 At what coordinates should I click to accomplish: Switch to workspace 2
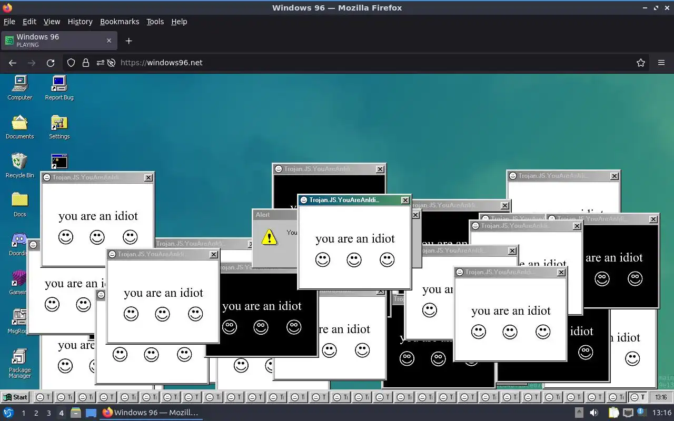pyautogui.click(x=36, y=413)
